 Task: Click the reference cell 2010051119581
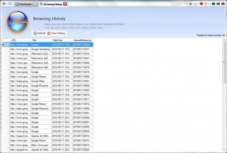83,113
